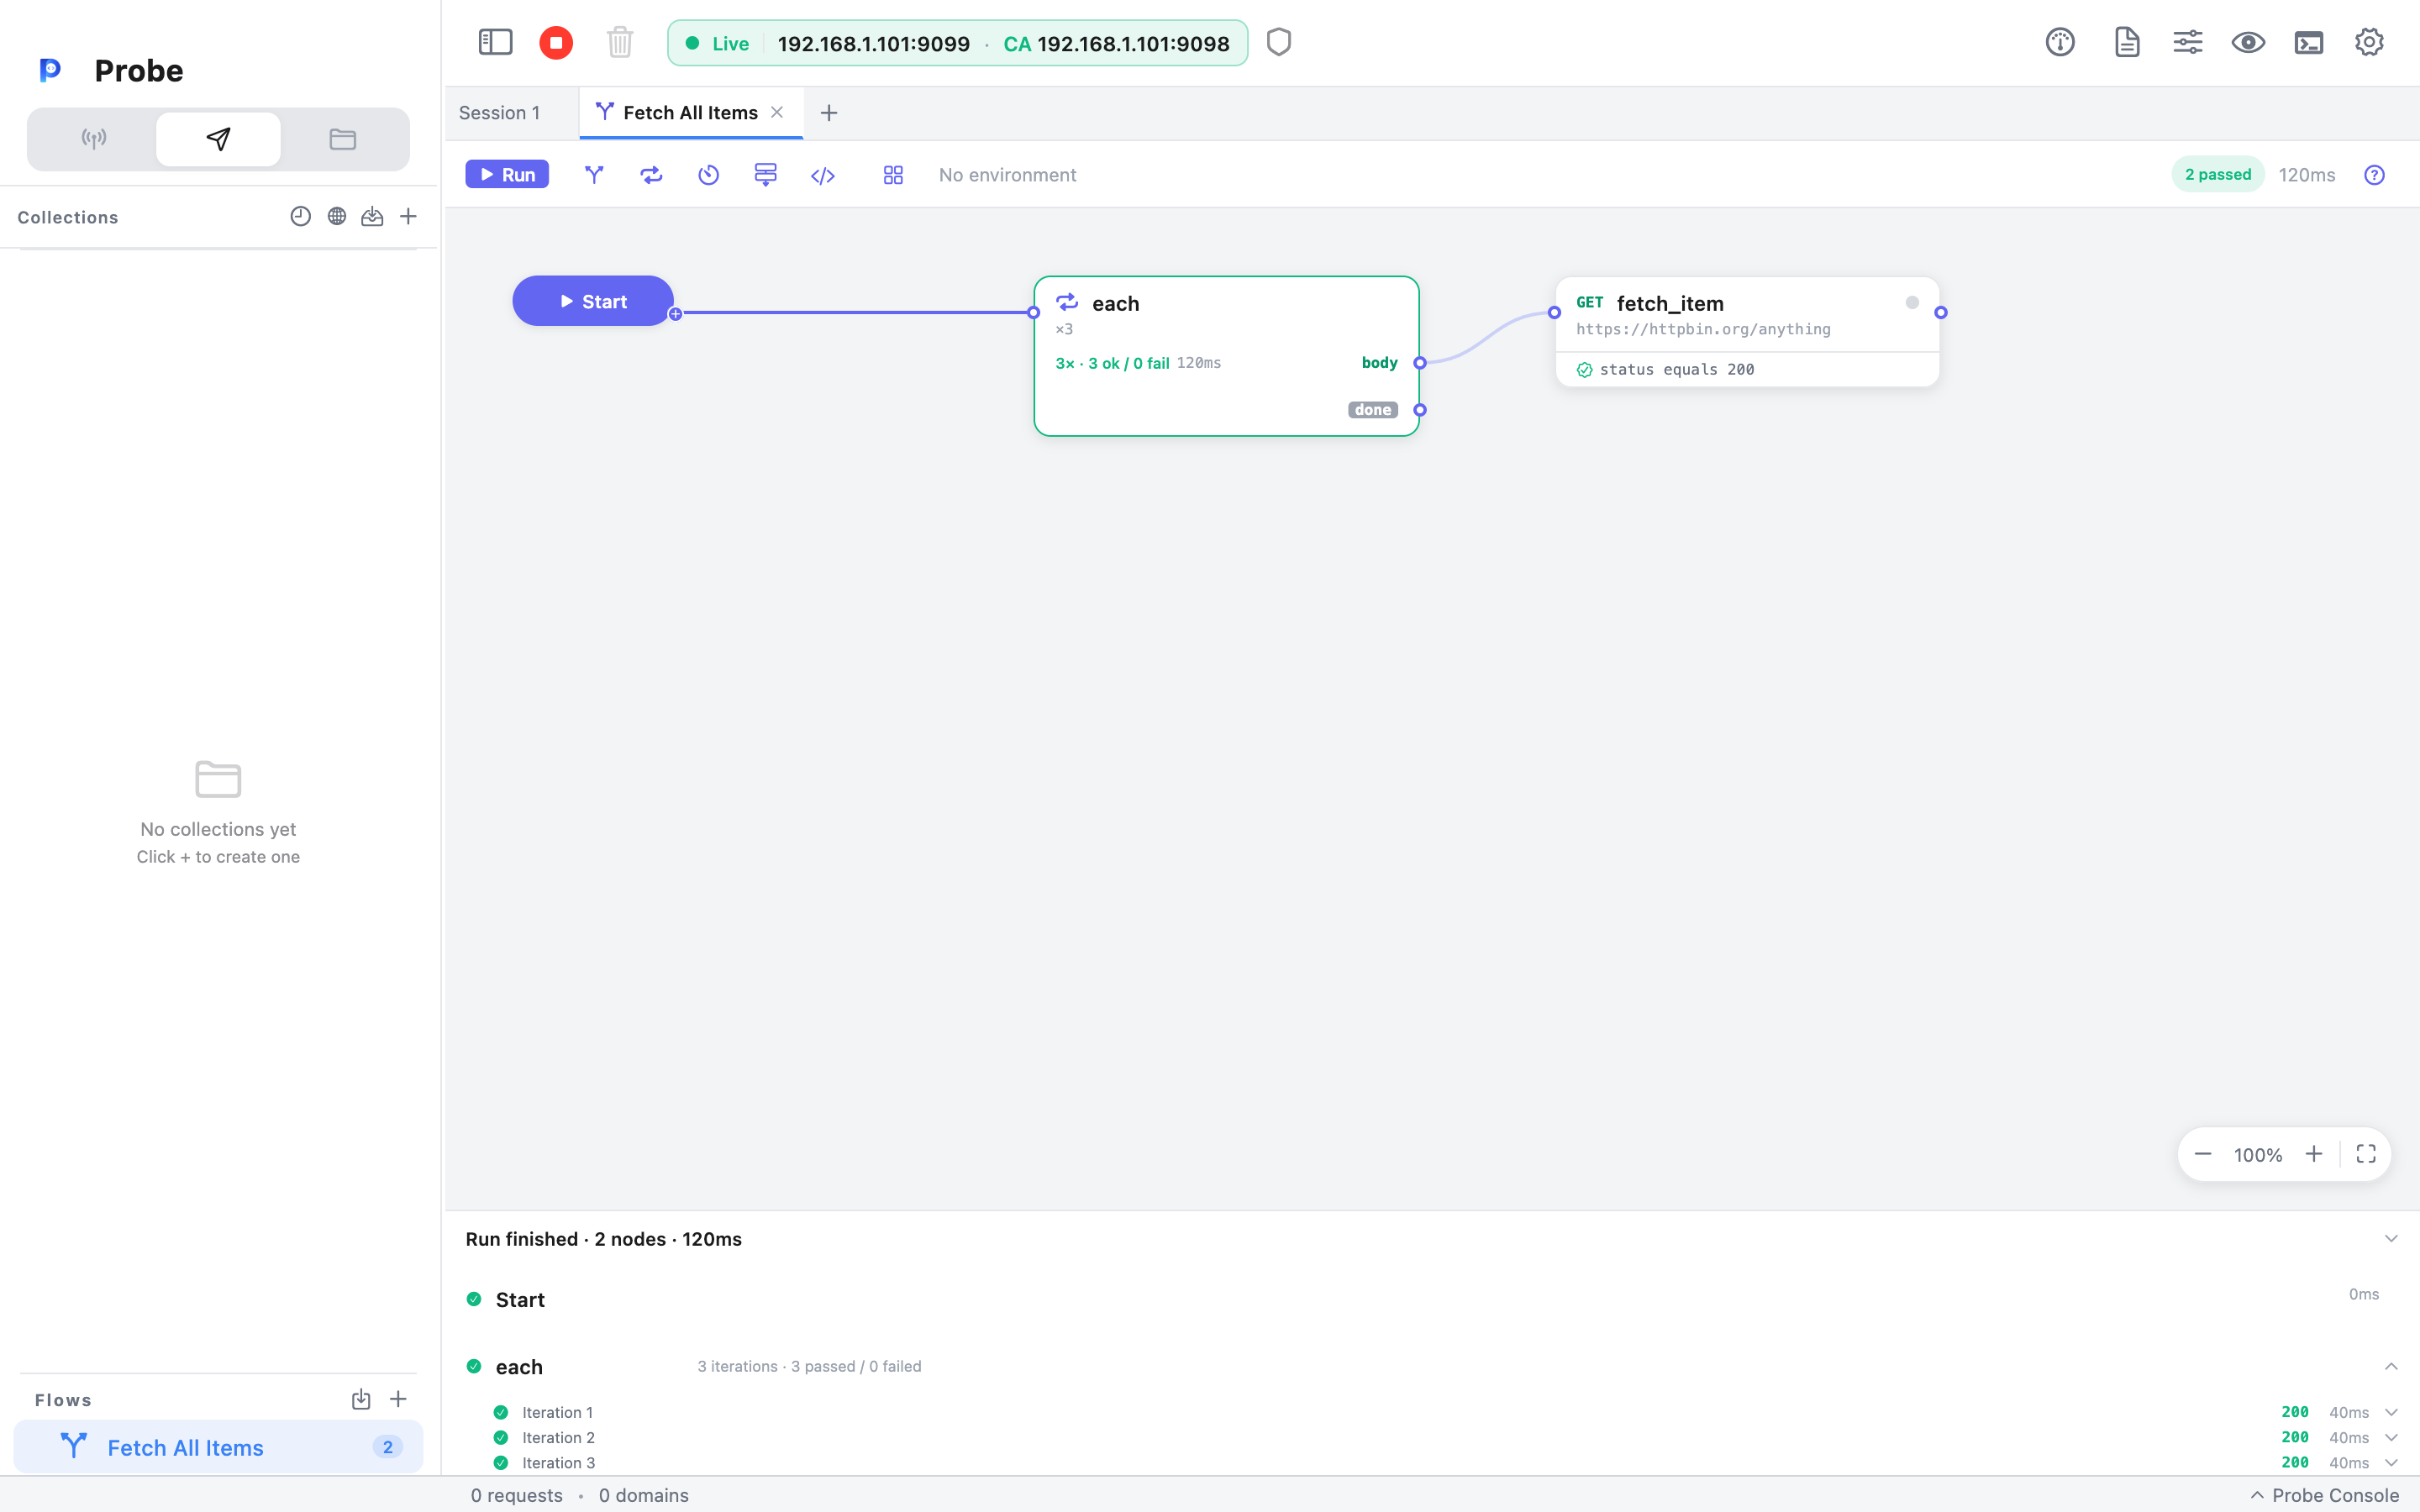Viewport: 2420px width, 1512px height.
Task: Expand Iteration 2 details chevron
Action: coord(2391,1437)
